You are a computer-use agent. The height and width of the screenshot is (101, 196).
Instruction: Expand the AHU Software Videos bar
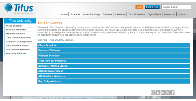click(x=114, y=71)
